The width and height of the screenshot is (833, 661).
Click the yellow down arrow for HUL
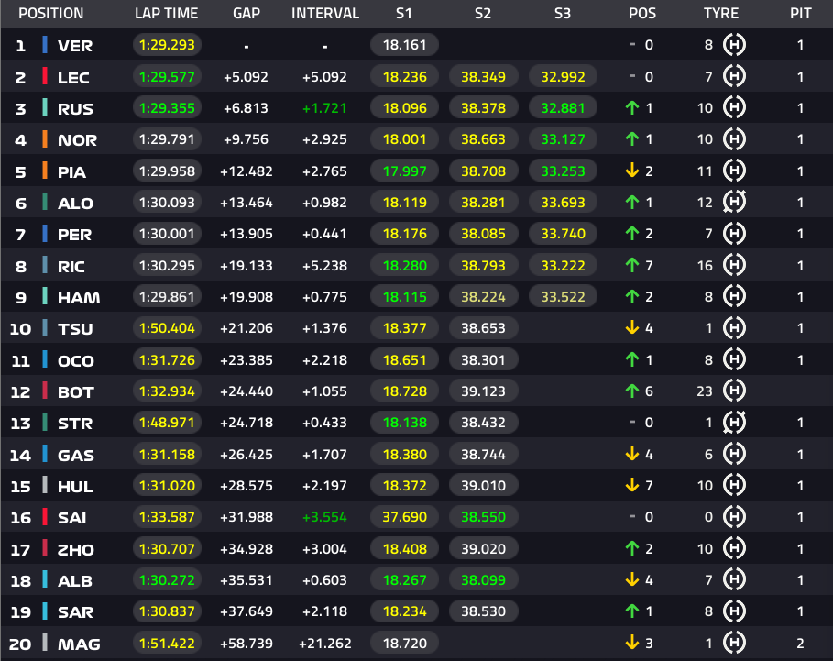tap(631, 485)
